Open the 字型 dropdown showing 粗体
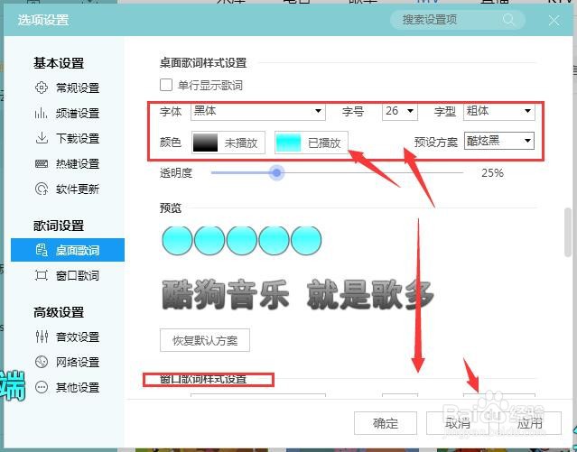This screenshot has height=452, width=577. pos(498,111)
